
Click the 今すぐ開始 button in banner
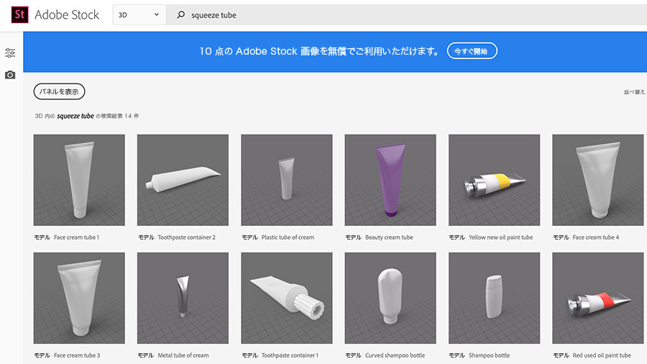coord(472,51)
